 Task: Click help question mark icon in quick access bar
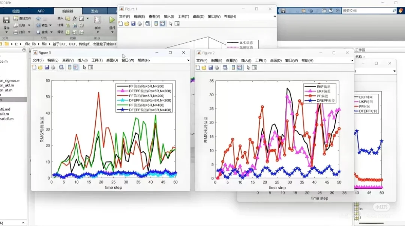[331, 11]
